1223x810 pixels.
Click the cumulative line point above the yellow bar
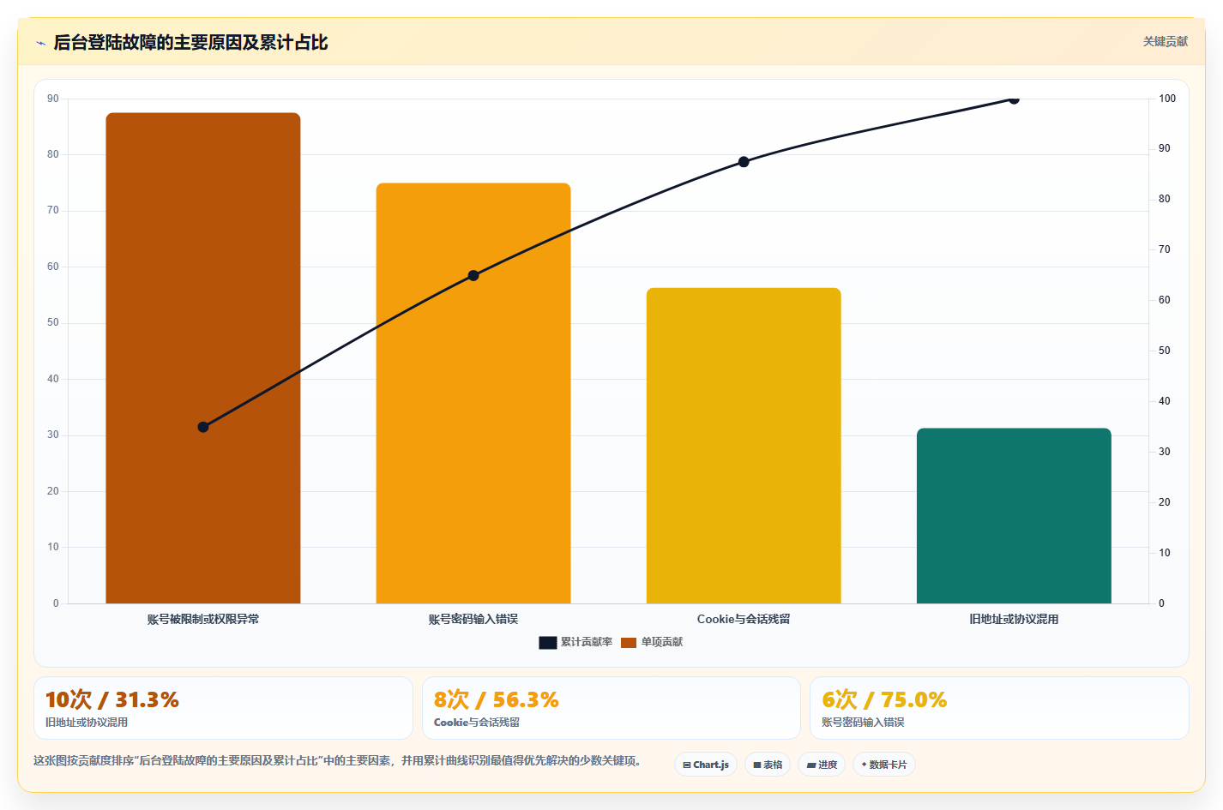(744, 162)
